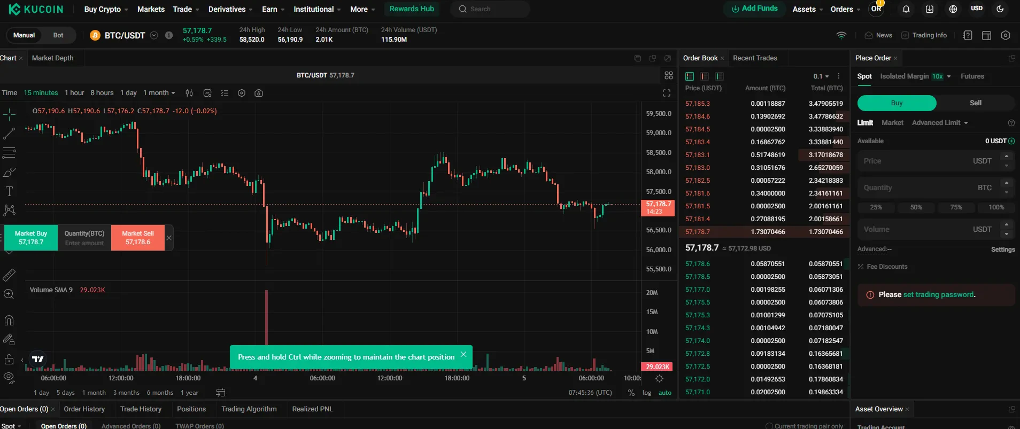Change order book 0.1 precision dropdown
1020x429 pixels.
pyautogui.click(x=821, y=76)
